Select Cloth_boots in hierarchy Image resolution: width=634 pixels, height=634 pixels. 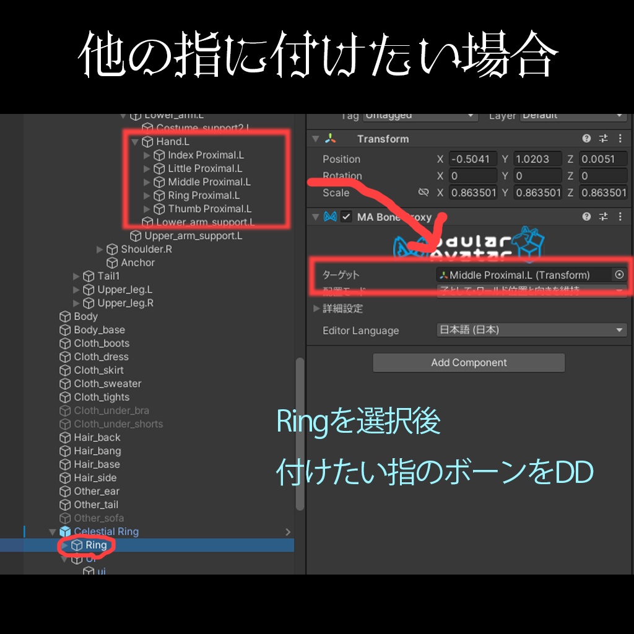coord(102,343)
